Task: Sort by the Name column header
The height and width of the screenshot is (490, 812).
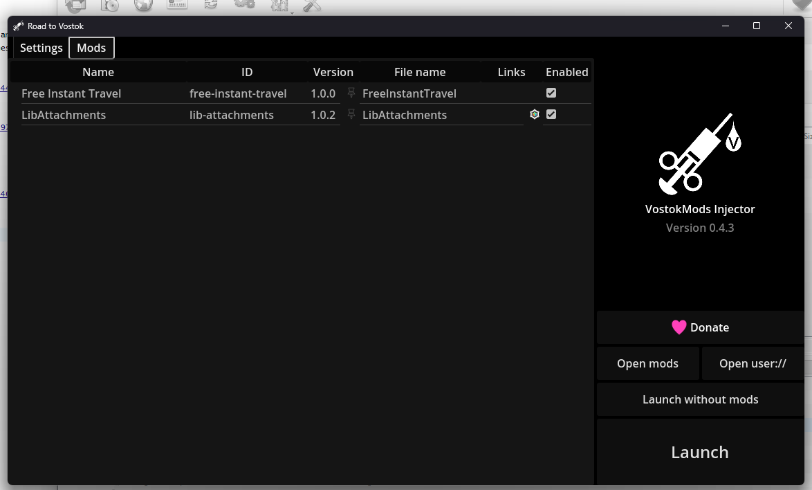Action: [x=98, y=72]
